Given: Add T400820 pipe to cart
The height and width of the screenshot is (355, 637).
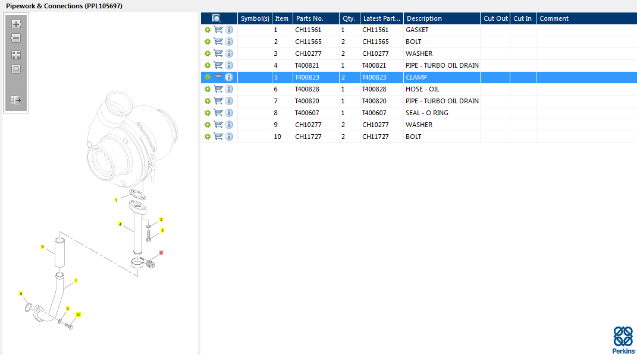Looking at the screenshot, I should tap(218, 101).
